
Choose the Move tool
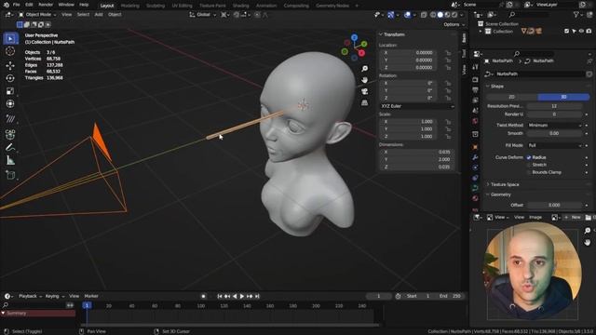[x=10, y=65]
